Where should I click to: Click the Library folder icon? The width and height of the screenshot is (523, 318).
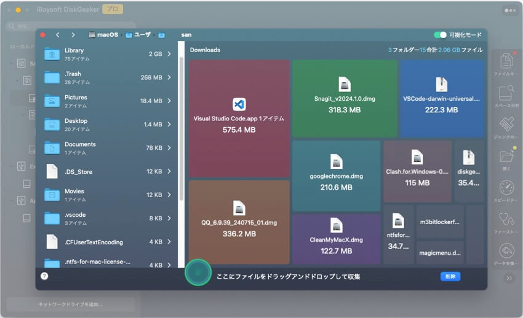52,54
